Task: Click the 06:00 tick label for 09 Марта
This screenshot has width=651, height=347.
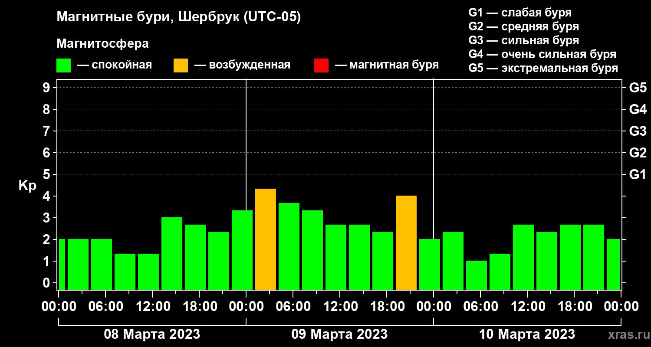Action: tap(293, 306)
